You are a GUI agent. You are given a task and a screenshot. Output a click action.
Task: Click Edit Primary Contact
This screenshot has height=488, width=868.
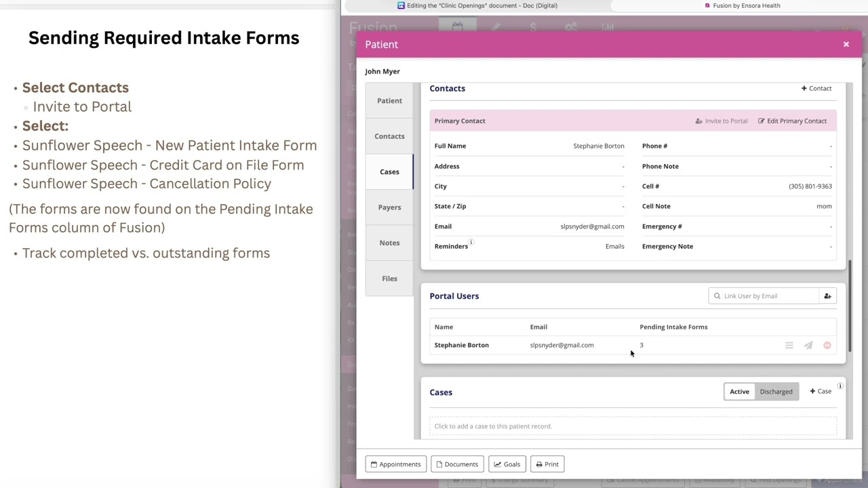(792, 121)
